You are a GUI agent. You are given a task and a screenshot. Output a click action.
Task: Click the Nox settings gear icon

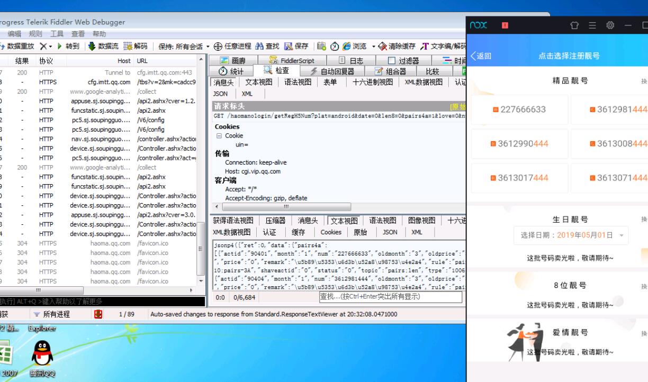point(610,25)
